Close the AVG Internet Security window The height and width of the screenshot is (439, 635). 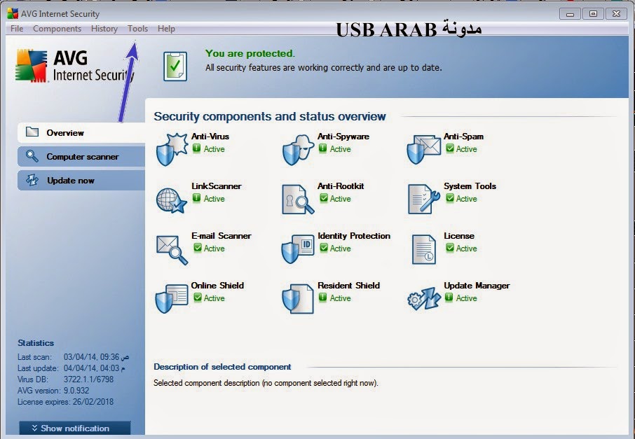[616, 14]
